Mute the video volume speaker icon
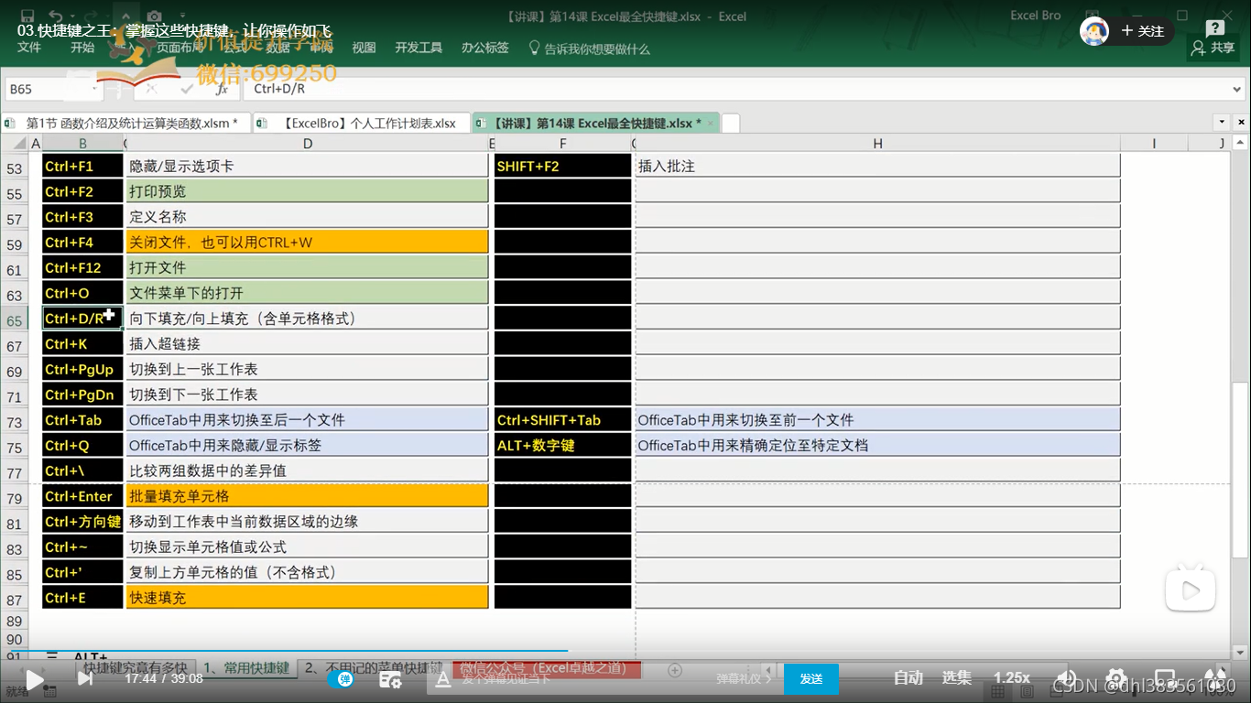1251x703 pixels. click(x=1065, y=678)
